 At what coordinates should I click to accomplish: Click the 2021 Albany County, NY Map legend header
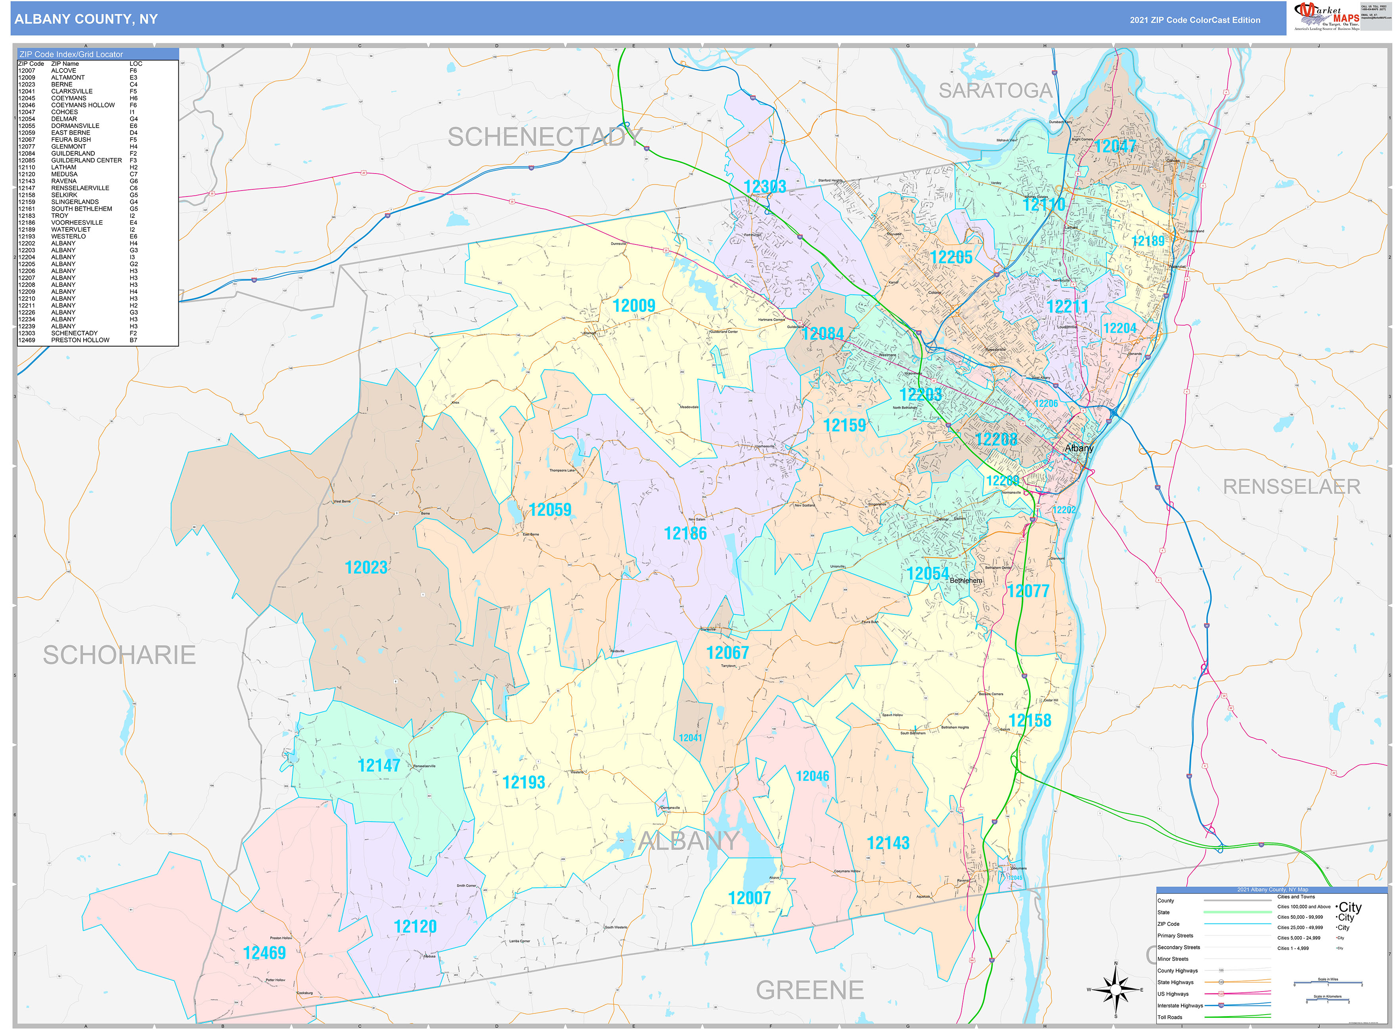coord(1273,889)
